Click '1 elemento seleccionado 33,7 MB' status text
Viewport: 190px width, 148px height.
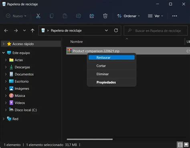coord(51,145)
